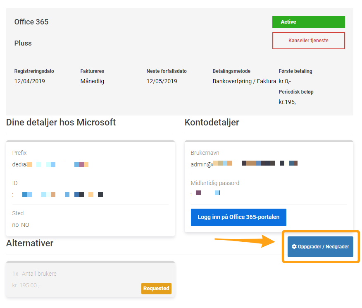Select periodic amount kr.195,-
The image size is (362, 308).
click(288, 102)
